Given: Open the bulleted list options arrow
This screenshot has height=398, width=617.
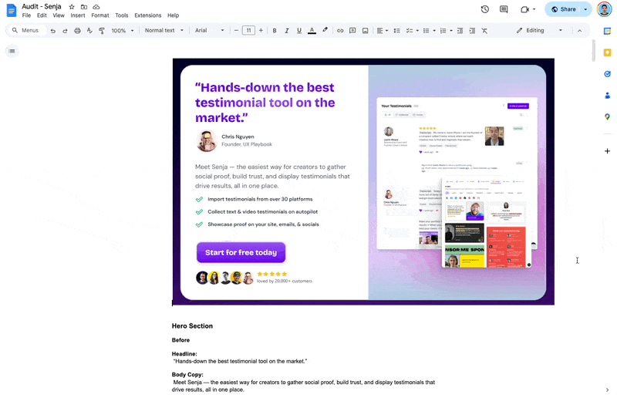Looking at the screenshot, I should pyautogui.click(x=434, y=30).
